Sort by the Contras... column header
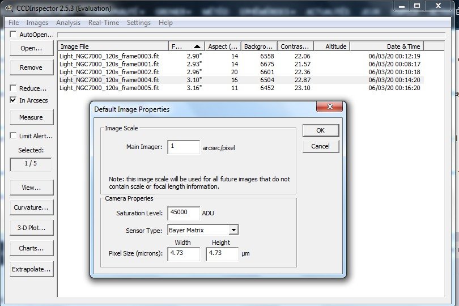Screen dimensions: 459x306 295,46
